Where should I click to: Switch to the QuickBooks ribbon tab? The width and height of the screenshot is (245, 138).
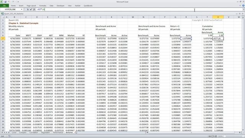(88, 6)
